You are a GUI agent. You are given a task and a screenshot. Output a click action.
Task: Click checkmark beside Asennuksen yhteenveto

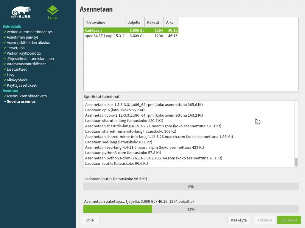point(5,96)
